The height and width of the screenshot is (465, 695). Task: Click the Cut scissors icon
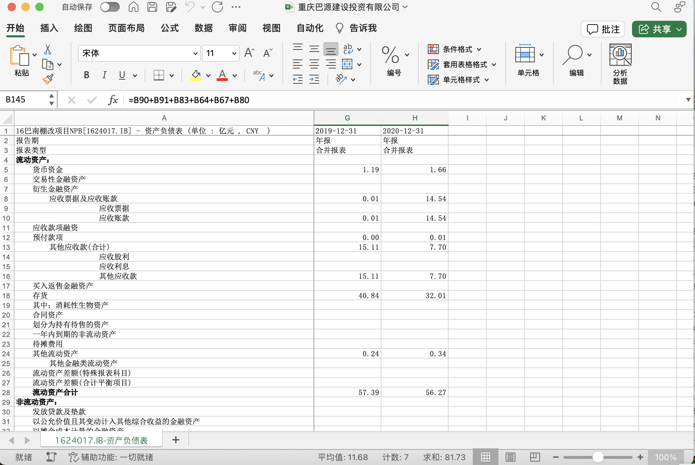[x=48, y=49]
